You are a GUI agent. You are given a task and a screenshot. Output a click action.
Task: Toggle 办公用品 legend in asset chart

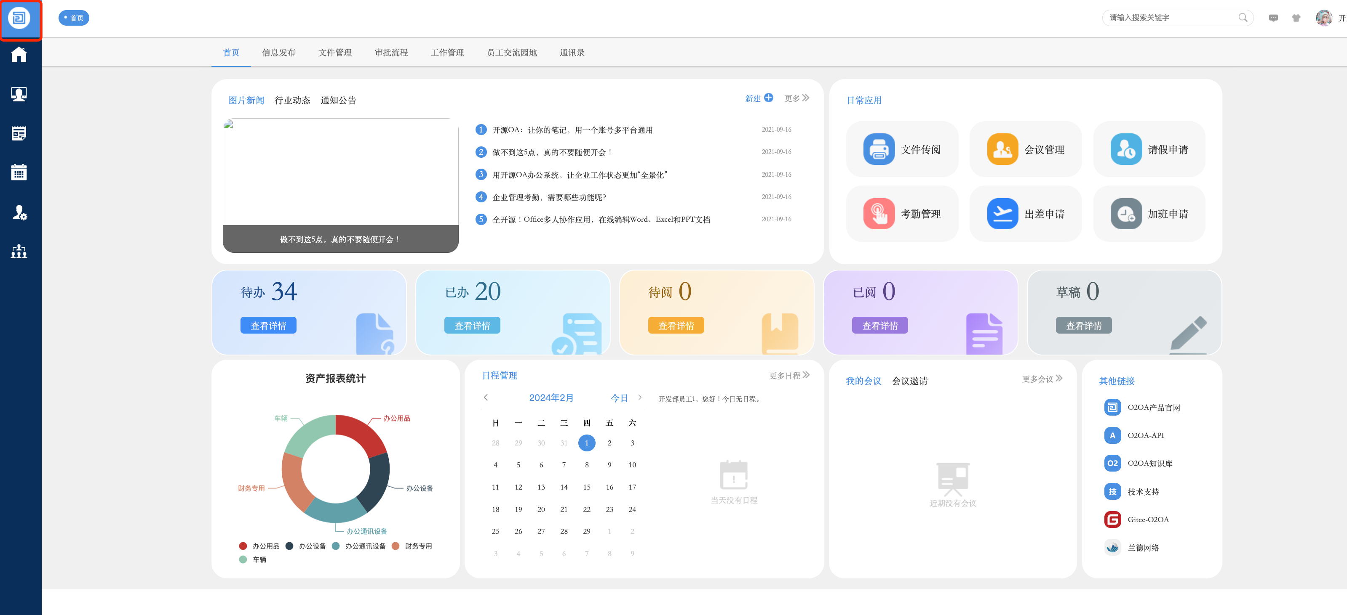259,546
